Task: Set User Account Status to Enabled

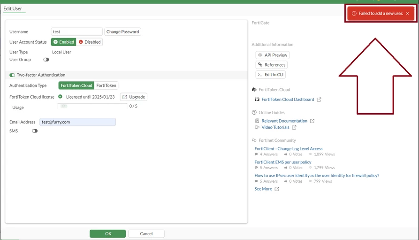Action: pyautogui.click(x=64, y=42)
